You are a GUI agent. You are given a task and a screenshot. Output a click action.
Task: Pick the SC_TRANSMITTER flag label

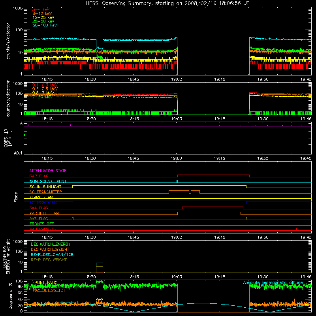pos(46,192)
